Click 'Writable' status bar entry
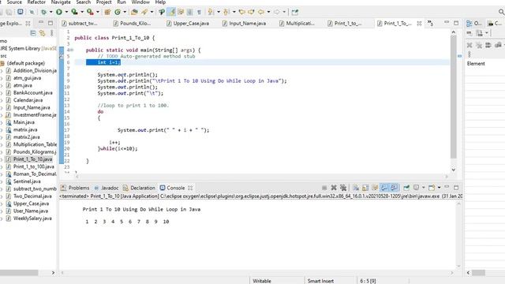505x284 pixels. (261, 281)
